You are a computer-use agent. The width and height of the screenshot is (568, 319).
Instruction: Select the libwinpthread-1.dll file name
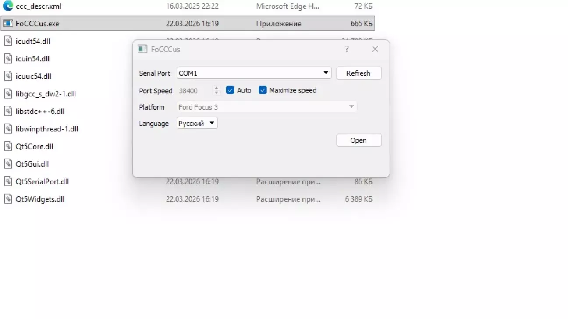point(46,129)
